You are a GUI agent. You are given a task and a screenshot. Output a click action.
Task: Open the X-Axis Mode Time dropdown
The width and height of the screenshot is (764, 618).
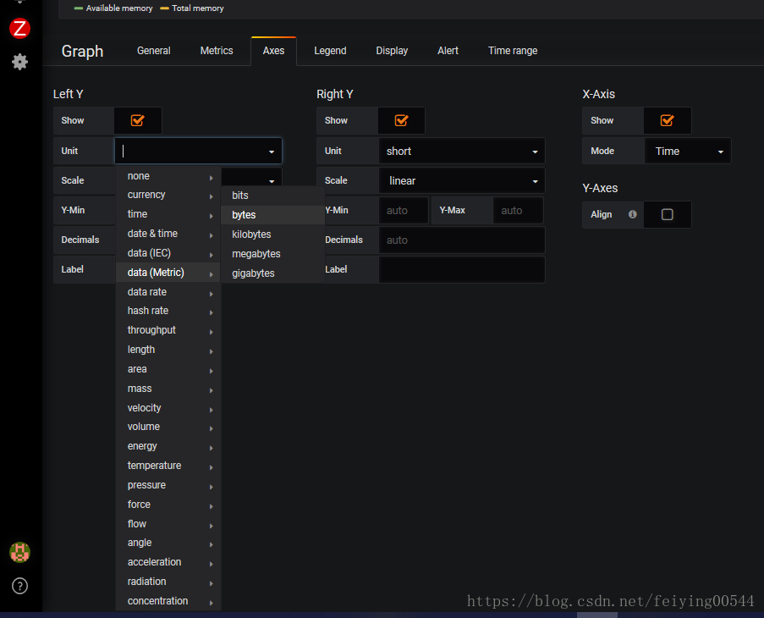point(687,151)
